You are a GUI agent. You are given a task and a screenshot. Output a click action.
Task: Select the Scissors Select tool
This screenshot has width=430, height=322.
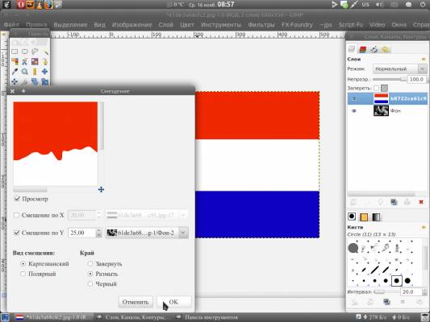click(25, 61)
